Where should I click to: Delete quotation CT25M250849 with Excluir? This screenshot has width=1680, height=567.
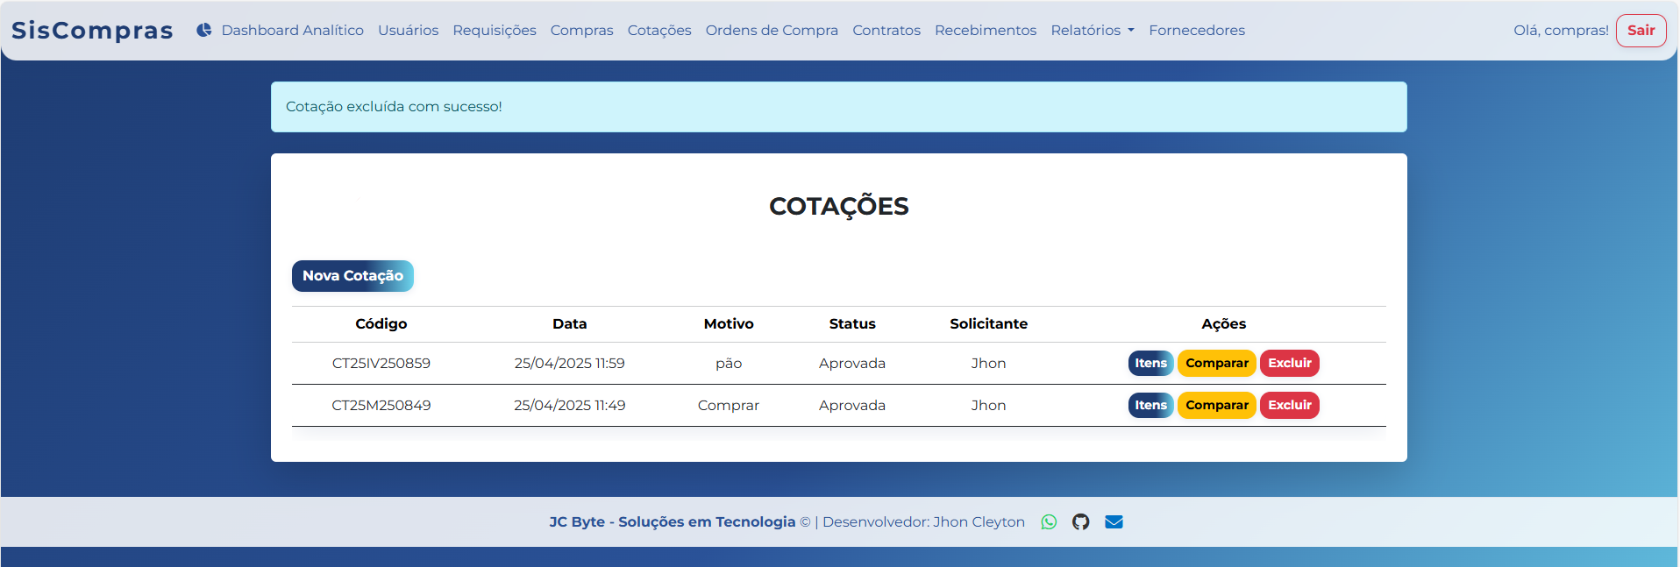[x=1289, y=405]
